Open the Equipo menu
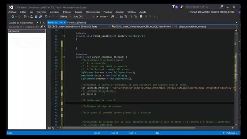The width and height of the screenshot is (247, 139). tap(78, 12)
